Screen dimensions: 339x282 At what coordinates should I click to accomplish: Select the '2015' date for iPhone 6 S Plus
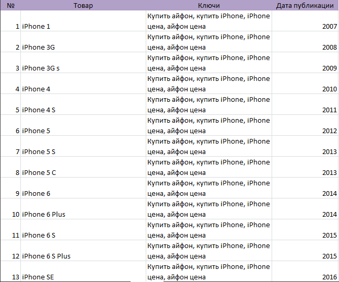point(305,251)
